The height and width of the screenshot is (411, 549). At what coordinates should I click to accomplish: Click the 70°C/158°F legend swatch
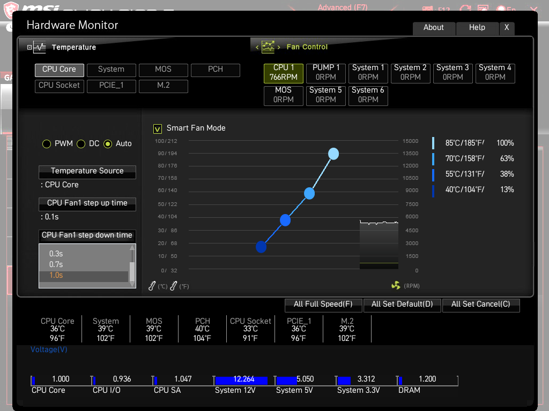433,159
